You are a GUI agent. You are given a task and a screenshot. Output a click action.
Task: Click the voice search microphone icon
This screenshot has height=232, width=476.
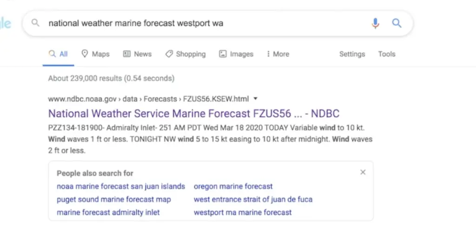(x=375, y=23)
